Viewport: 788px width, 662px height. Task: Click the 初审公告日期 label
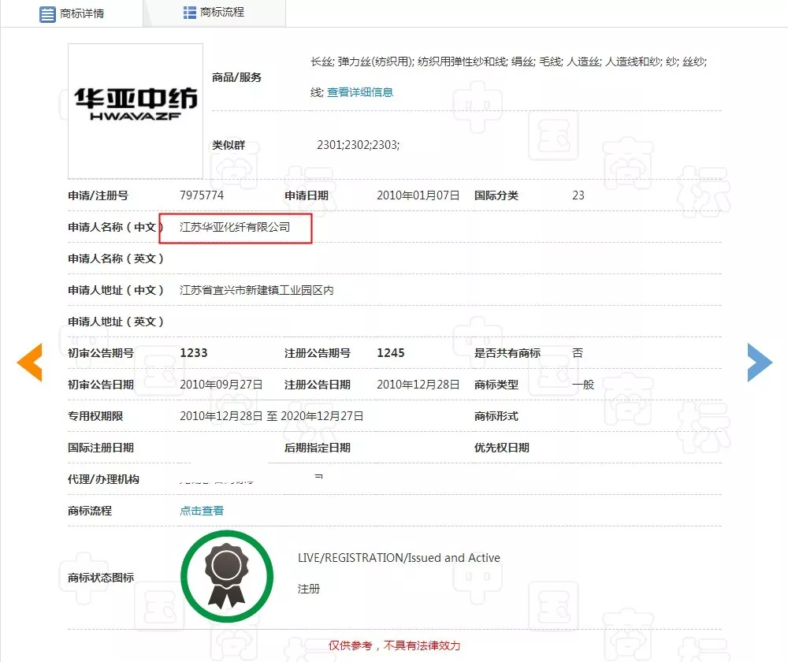click(101, 385)
